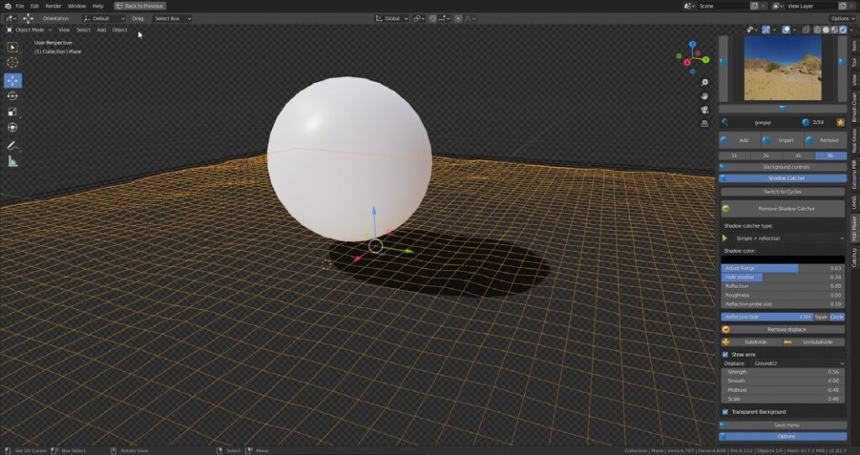Select the 4k resolution option
This screenshot has width=860, height=455.
pos(798,155)
